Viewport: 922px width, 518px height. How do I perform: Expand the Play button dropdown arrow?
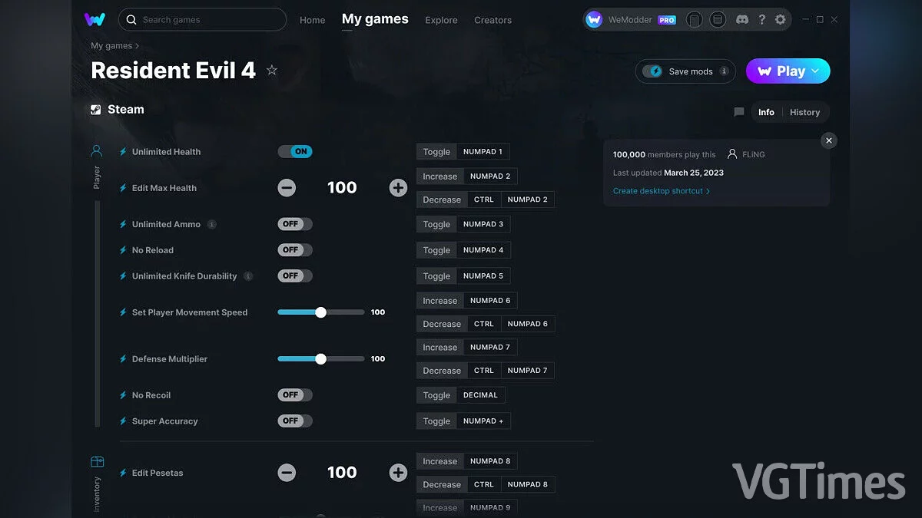pos(815,71)
